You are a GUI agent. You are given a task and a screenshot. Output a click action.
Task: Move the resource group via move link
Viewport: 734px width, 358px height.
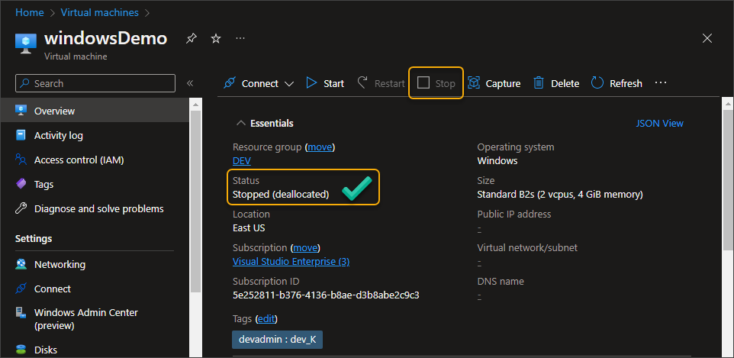click(x=320, y=147)
